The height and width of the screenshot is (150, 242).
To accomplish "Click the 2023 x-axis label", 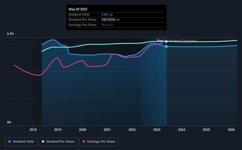I will point(157,130).
